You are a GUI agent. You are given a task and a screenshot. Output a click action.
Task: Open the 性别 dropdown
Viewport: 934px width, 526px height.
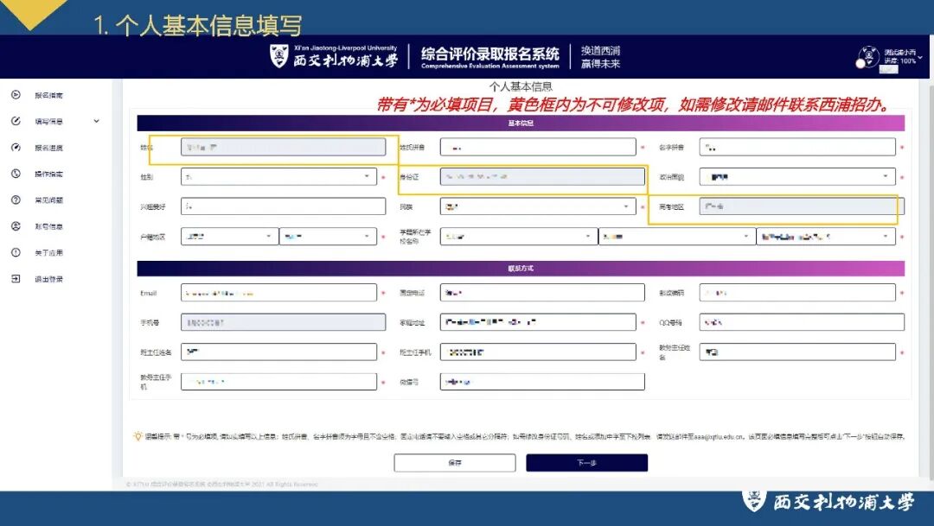368,176
